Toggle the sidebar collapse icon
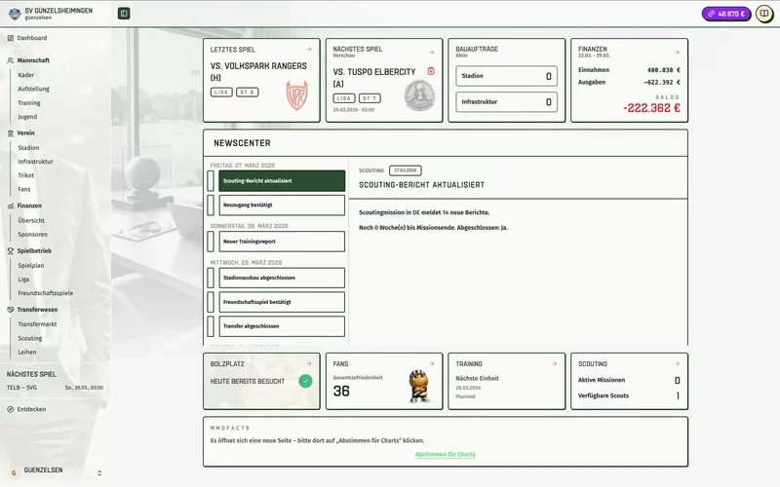The height and width of the screenshot is (487, 780). pyautogui.click(x=124, y=14)
